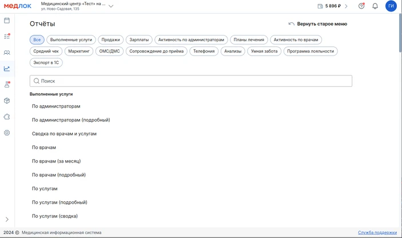This screenshot has height=238, width=402.
Task: Click the ГИ user avatar
Action: (x=391, y=6)
